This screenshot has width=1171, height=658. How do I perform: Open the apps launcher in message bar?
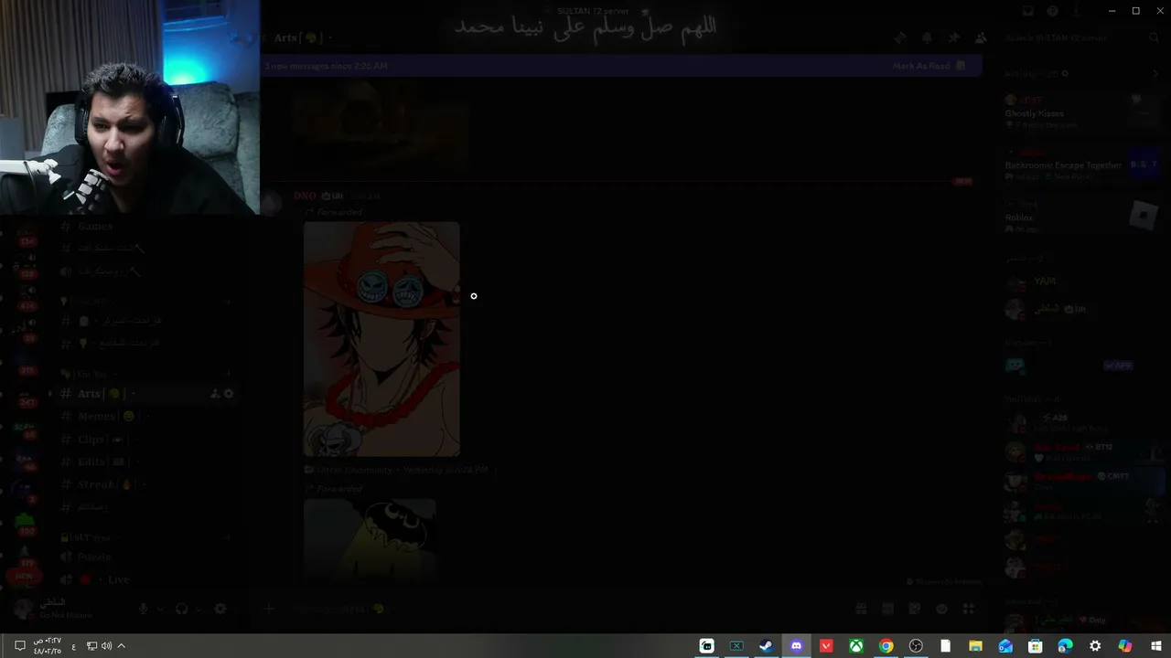(x=969, y=609)
